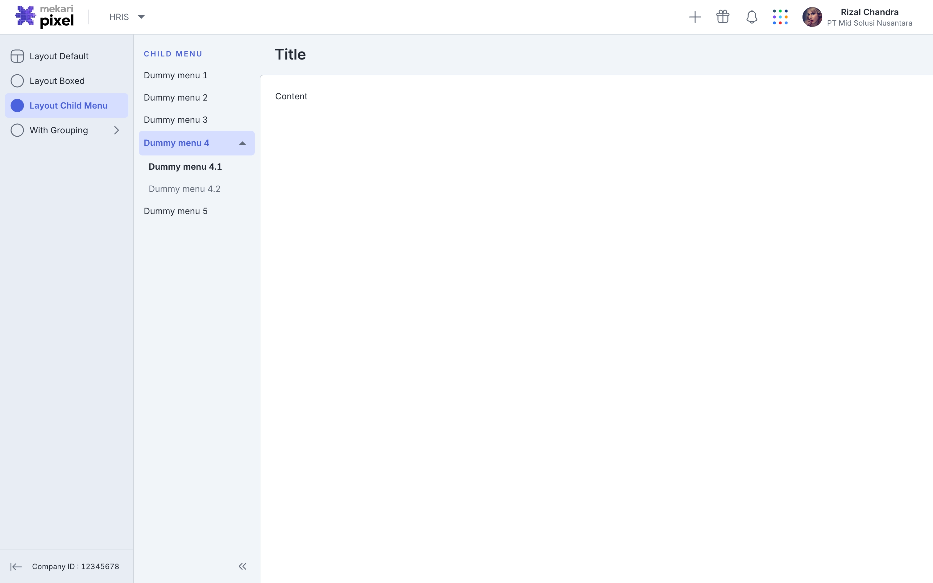Click the CHILD MENU heading

pyautogui.click(x=173, y=54)
